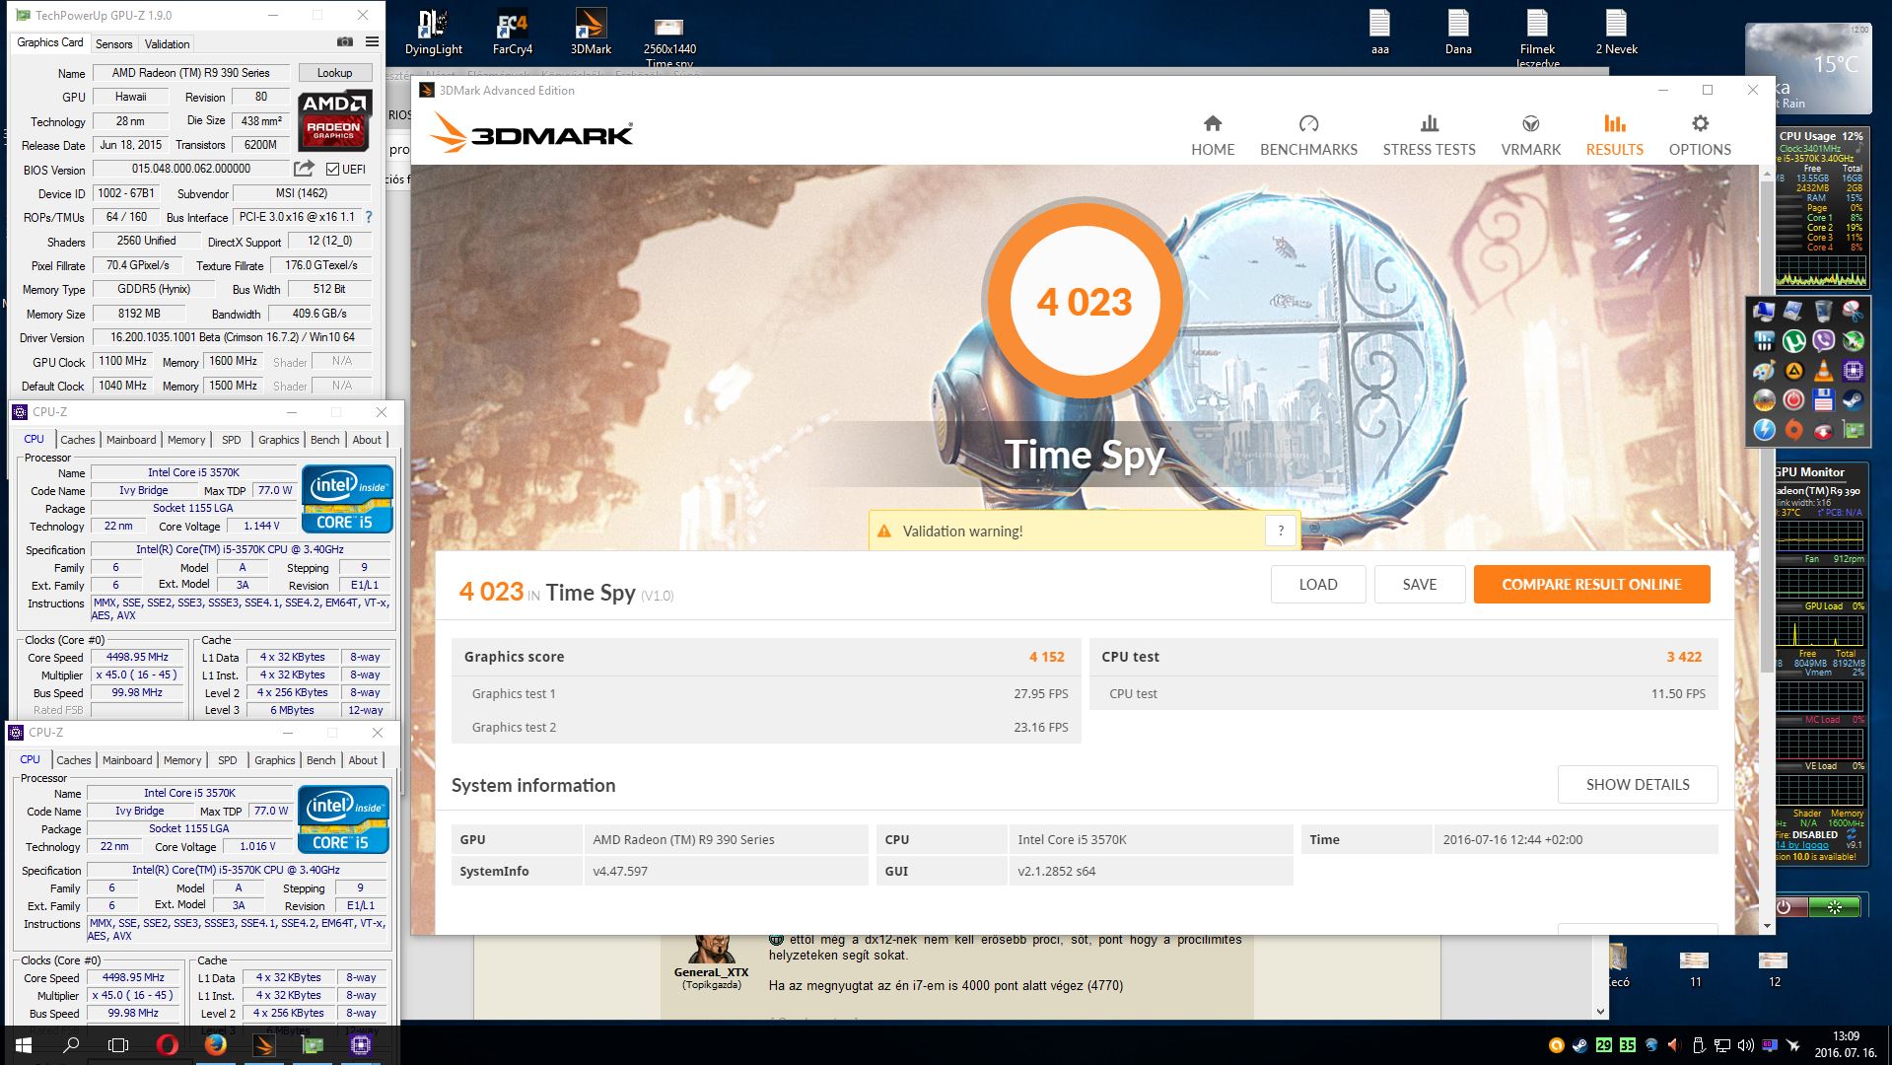Launch VLC media player from the dock
The height and width of the screenshot is (1065, 1892).
[1823, 371]
